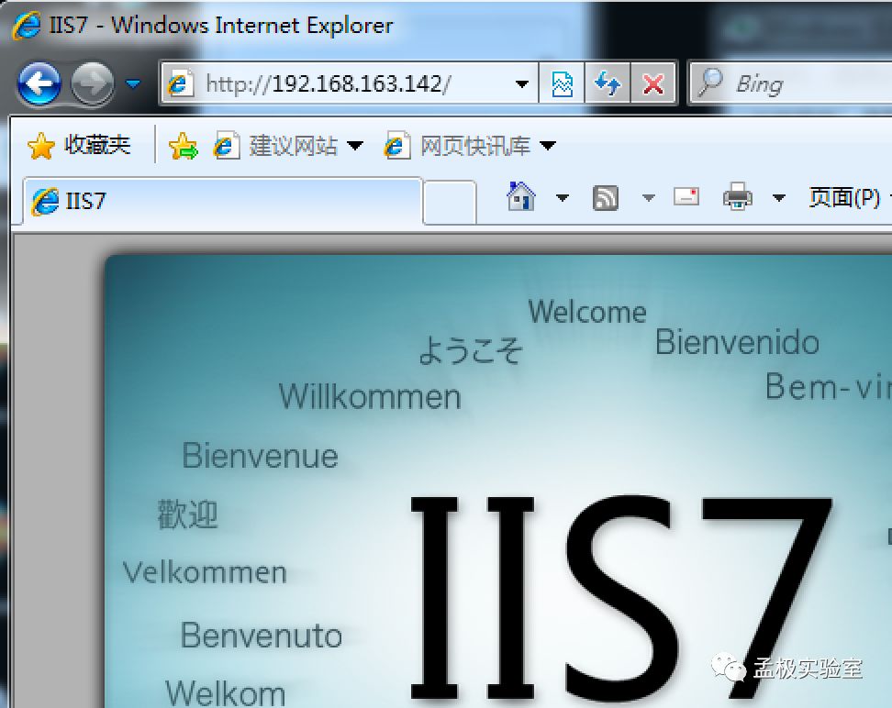The width and height of the screenshot is (892, 708).
Task: Open the 收藏夹 favorites button
Action: pos(80,145)
